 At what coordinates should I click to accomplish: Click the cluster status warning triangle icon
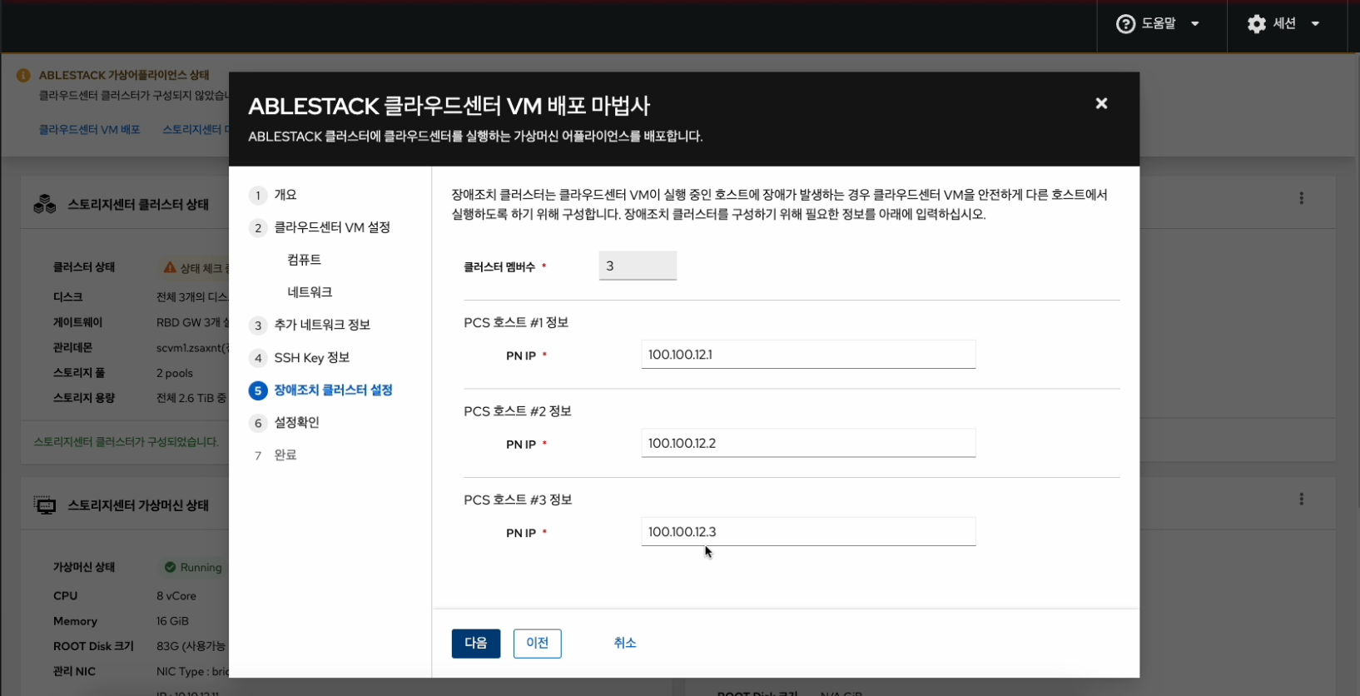point(170,267)
